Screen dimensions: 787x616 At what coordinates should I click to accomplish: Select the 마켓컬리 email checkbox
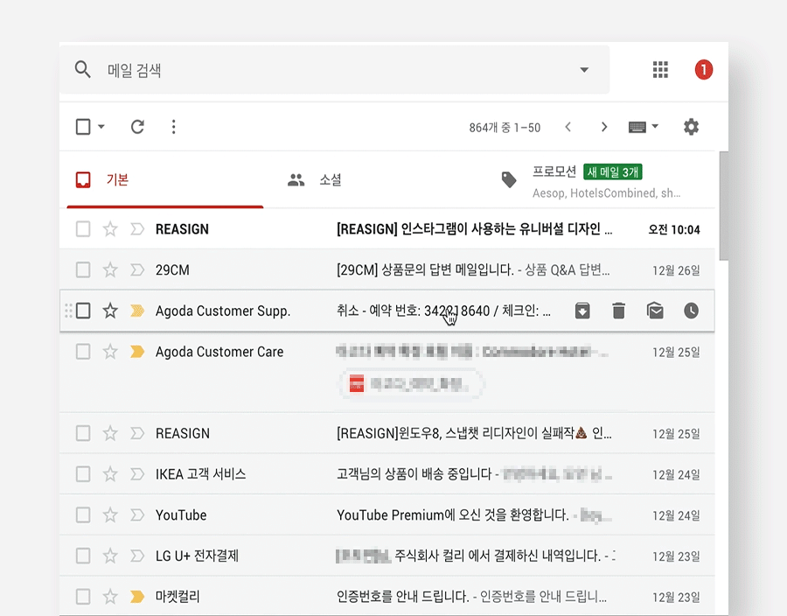83,597
